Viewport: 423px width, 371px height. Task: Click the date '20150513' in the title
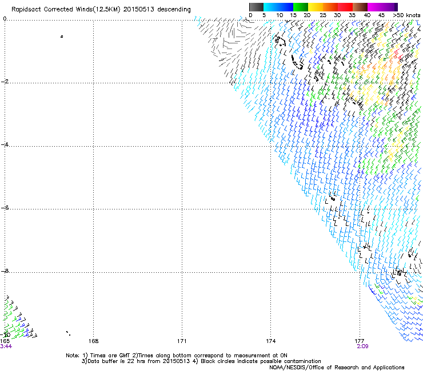point(139,9)
